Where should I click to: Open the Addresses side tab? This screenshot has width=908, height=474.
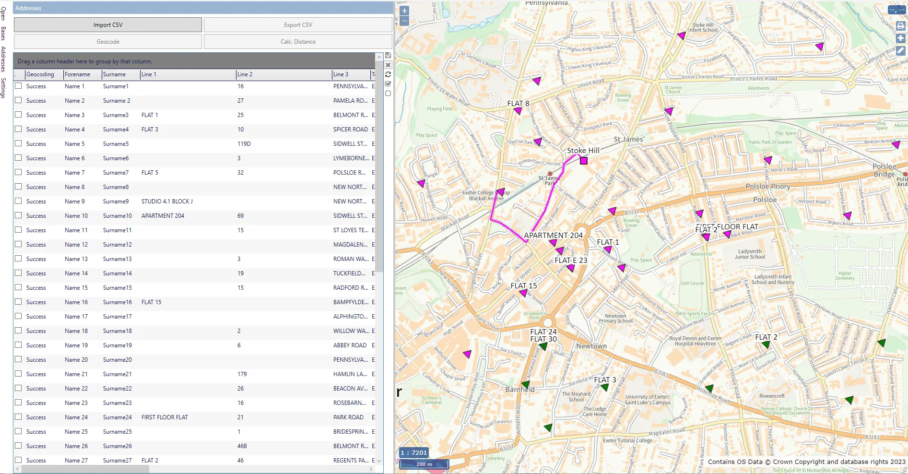[x=3, y=59]
